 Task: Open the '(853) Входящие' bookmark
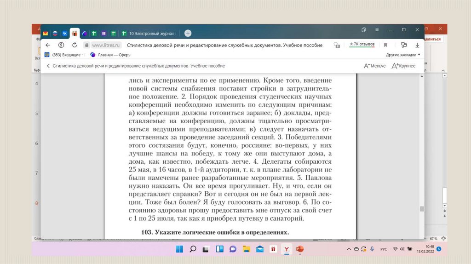(x=64, y=55)
